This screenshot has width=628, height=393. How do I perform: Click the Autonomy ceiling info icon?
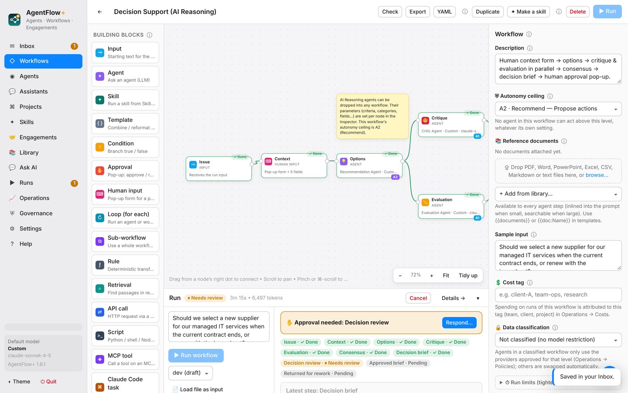point(550,96)
